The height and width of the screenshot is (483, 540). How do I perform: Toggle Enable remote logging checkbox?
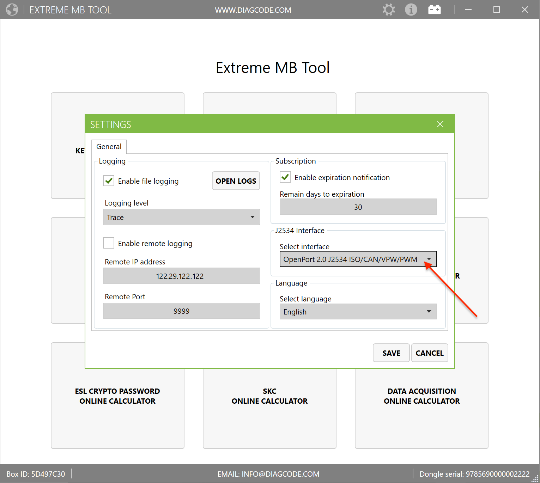109,243
